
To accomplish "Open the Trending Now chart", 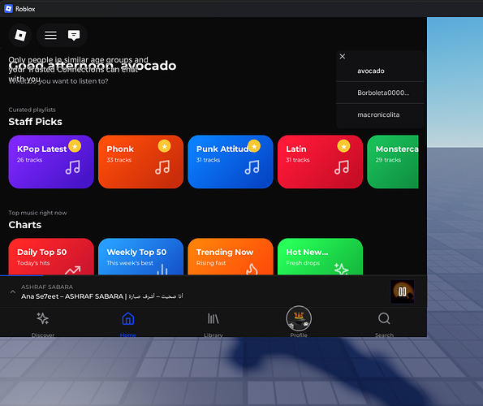I will (231, 257).
